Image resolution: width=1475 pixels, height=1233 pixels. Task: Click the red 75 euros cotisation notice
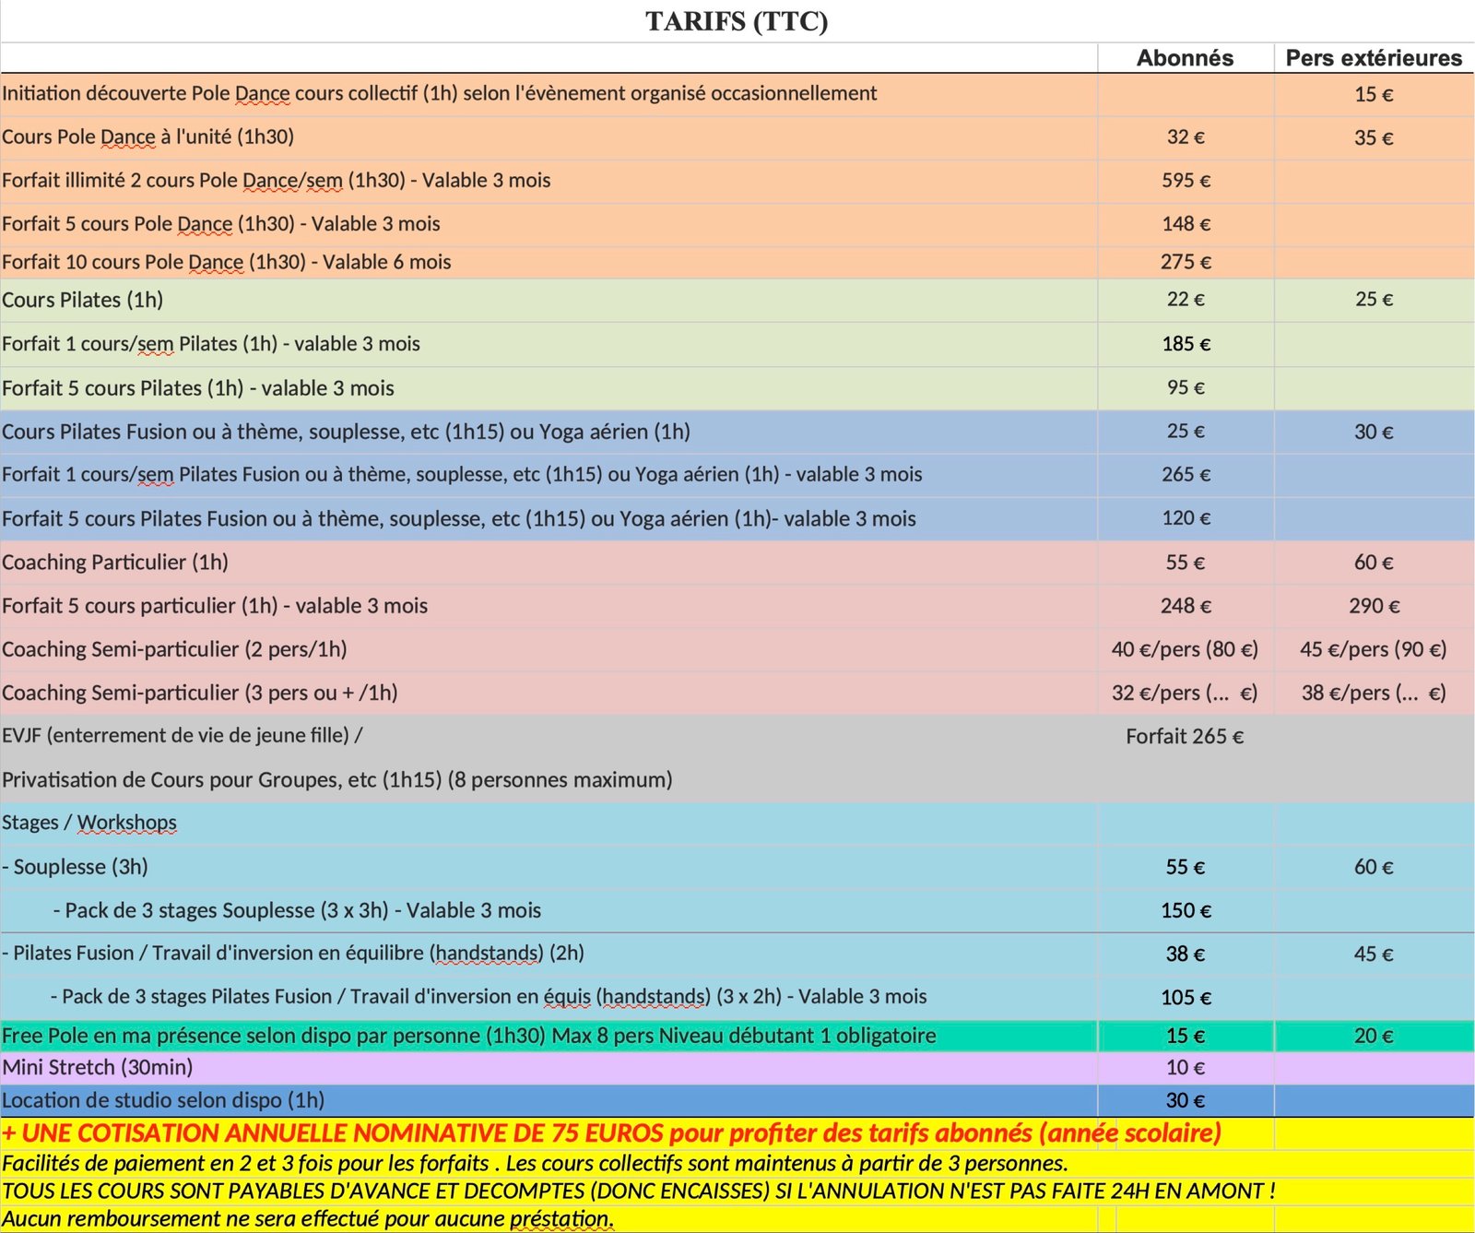point(611,1132)
